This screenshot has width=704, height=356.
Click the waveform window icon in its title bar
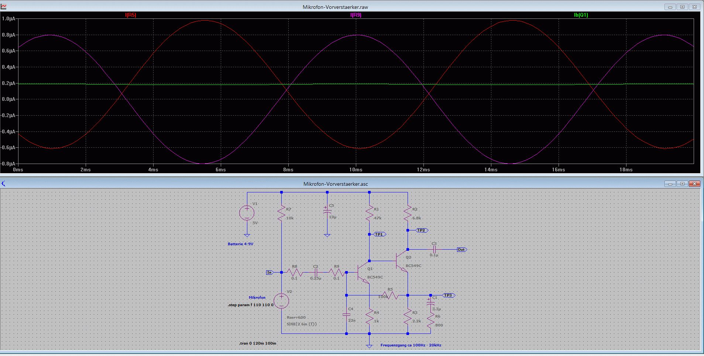[4, 7]
